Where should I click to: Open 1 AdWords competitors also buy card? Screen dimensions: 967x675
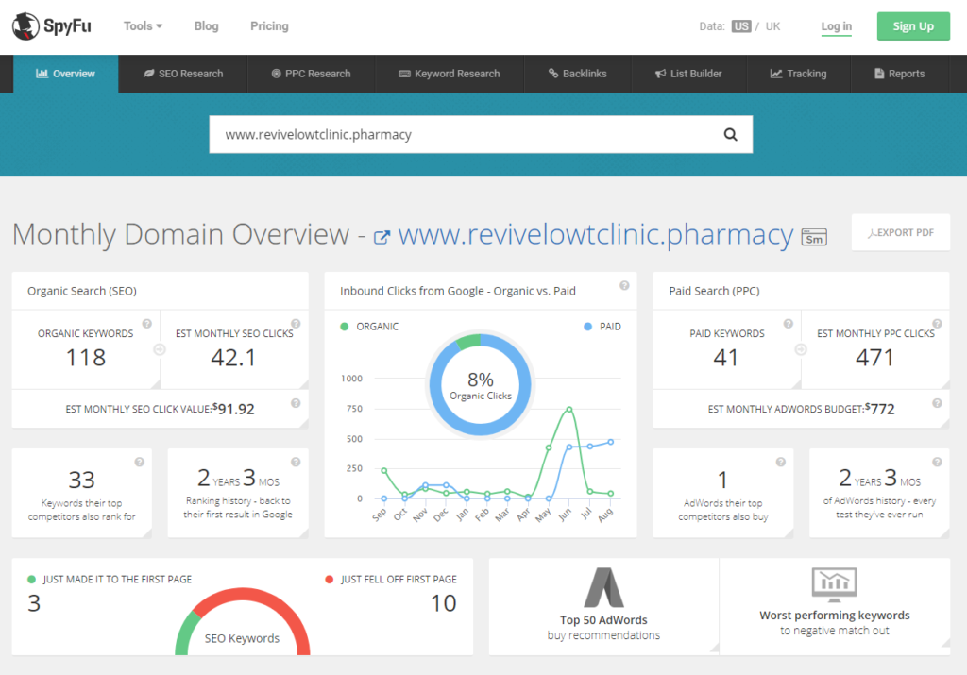[x=722, y=493]
